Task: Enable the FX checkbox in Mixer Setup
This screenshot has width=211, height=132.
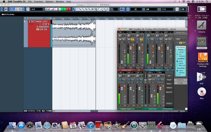Action: point(177,75)
